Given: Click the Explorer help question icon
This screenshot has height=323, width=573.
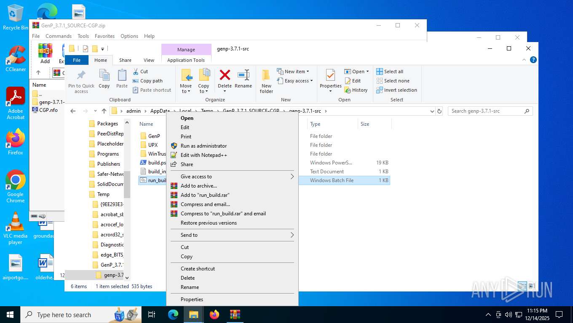Looking at the screenshot, I should 533,60.
